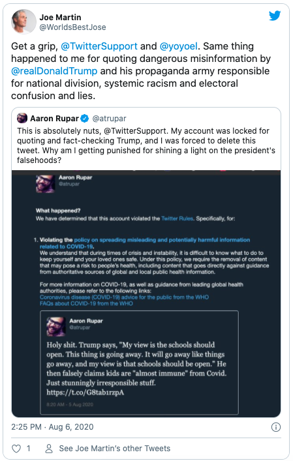Click the Joe Martin display name

pos(60,18)
